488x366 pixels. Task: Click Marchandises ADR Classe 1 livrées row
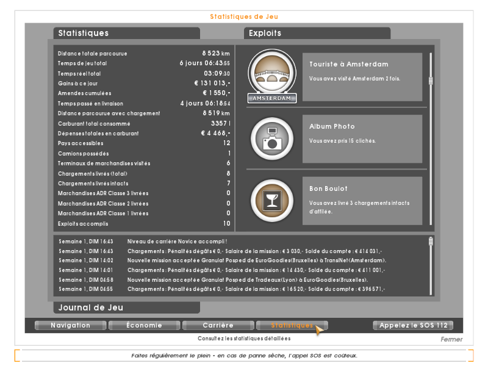tap(144, 213)
